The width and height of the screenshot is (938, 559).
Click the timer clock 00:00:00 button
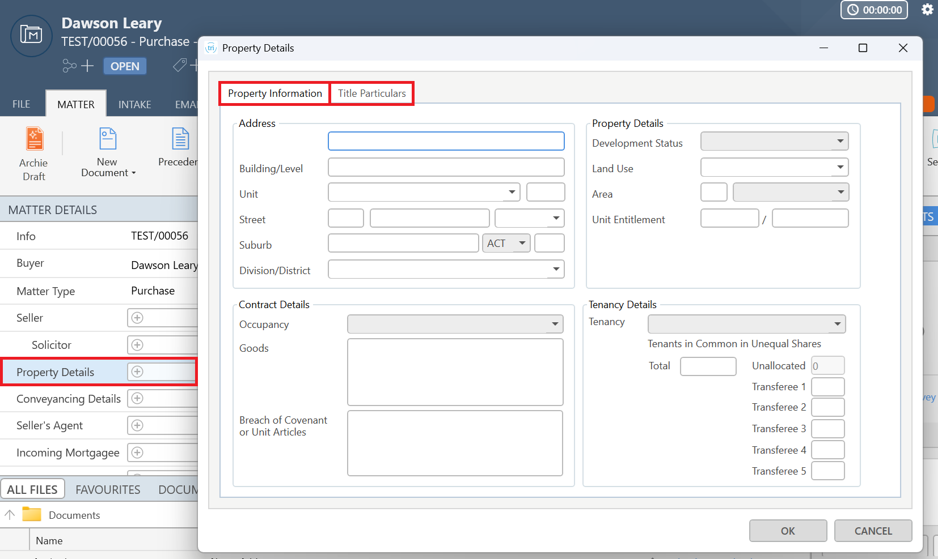[874, 10]
